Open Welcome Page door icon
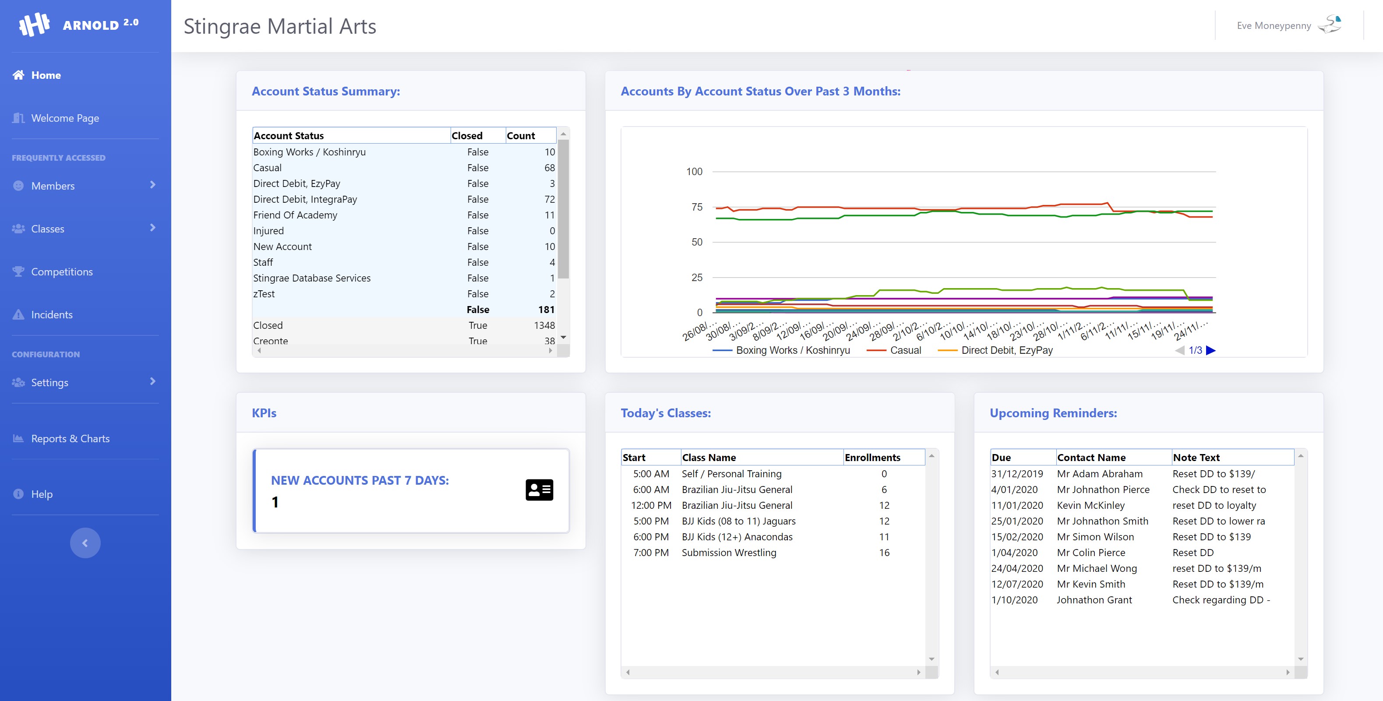 18,118
